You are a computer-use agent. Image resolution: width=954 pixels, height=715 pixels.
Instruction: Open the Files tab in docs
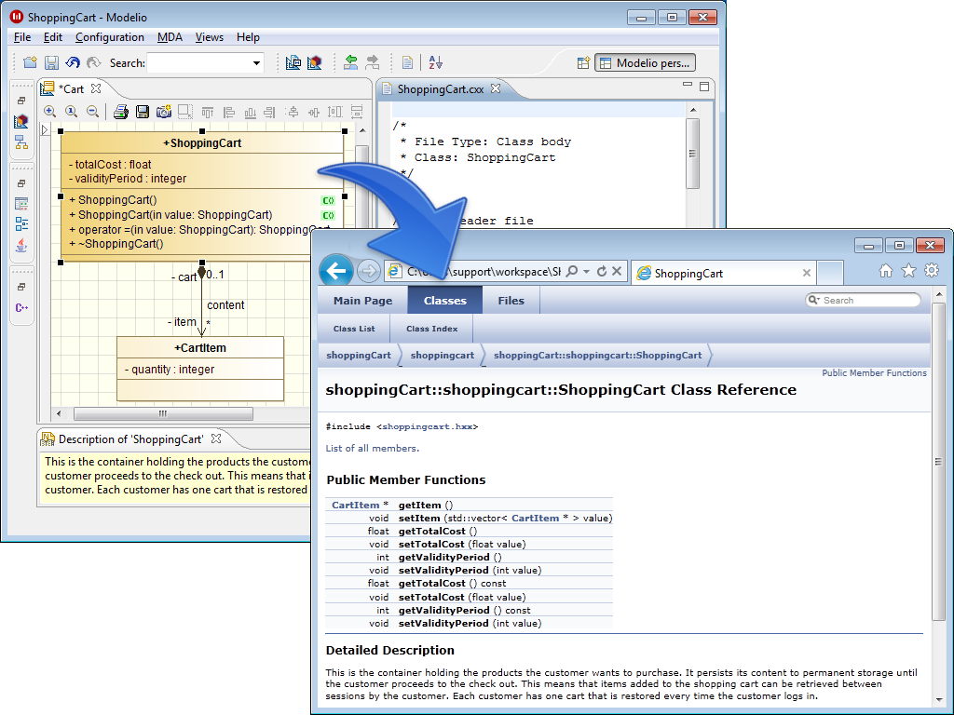pyautogui.click(x=511, y=301)
